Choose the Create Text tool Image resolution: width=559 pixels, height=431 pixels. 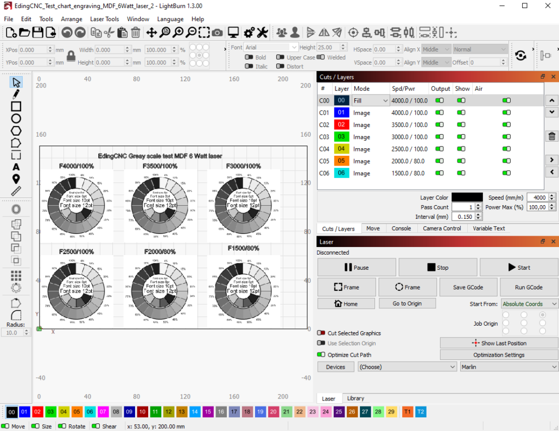coord(16,167)
